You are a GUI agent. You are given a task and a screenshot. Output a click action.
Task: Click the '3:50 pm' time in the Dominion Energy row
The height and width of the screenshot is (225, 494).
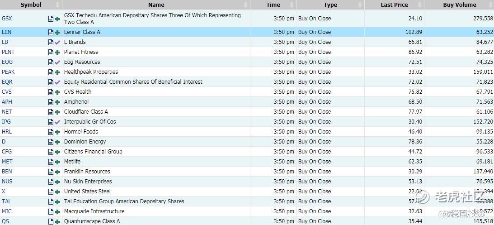(x=284, y=142)
